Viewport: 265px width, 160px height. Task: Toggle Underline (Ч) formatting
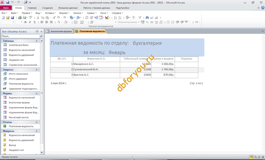coord(34,22)
